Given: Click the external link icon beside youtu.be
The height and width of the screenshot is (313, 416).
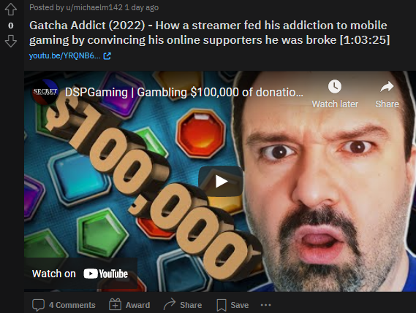Looking at the screenshot, I should (107, 56).
